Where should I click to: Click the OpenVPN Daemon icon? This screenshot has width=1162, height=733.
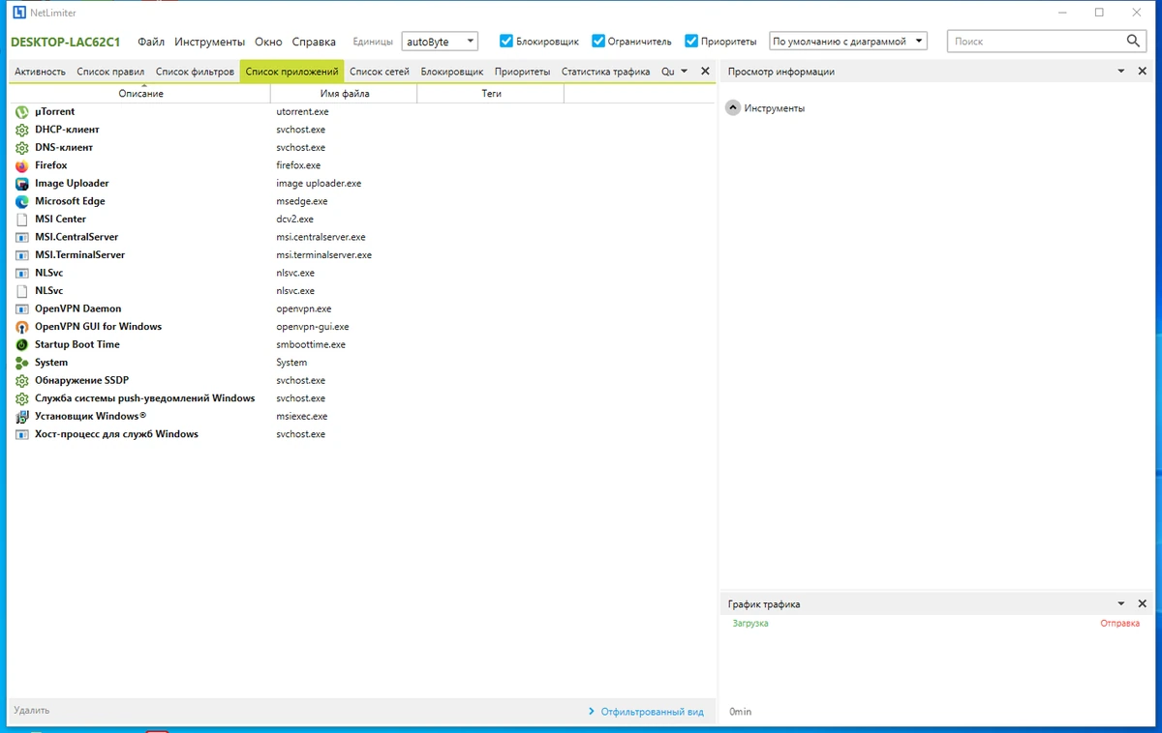pos(22,308)
